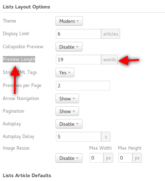The image size is (165, 181).
Task: Click the Autoplay Delay input field
Action: pos(78,137)
